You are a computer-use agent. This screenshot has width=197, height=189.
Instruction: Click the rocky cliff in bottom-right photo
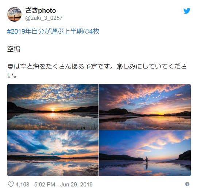184,155
